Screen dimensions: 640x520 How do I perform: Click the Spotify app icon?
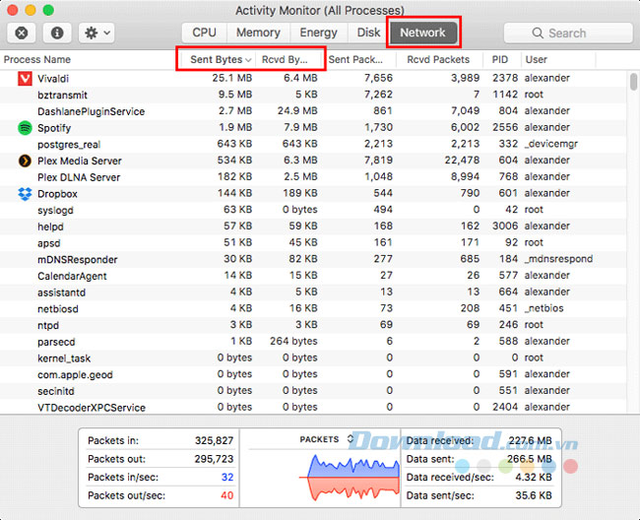coord(25,127)
